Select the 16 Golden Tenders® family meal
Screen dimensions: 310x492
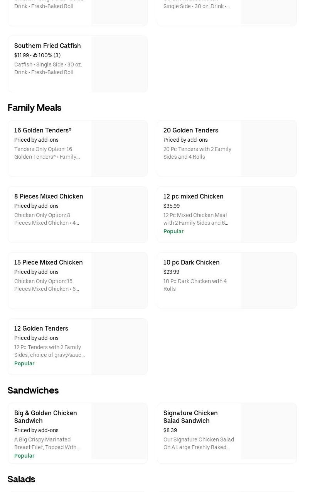coord(43,131)
